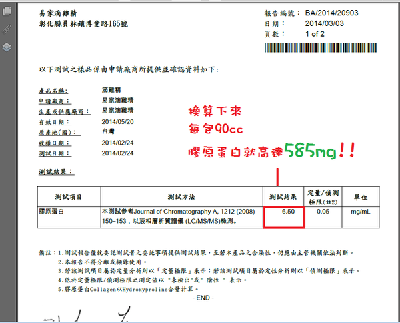Image resolution: width=400 pixels, height=323 pixels.
Task: Open the Attachments paperclip panel
Action: point(7,29)
